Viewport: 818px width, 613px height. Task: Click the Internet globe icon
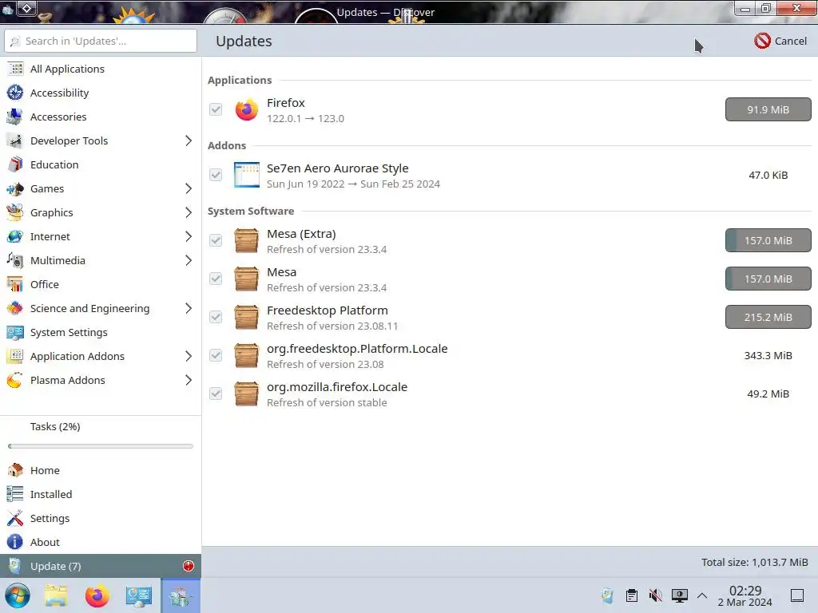15,236
